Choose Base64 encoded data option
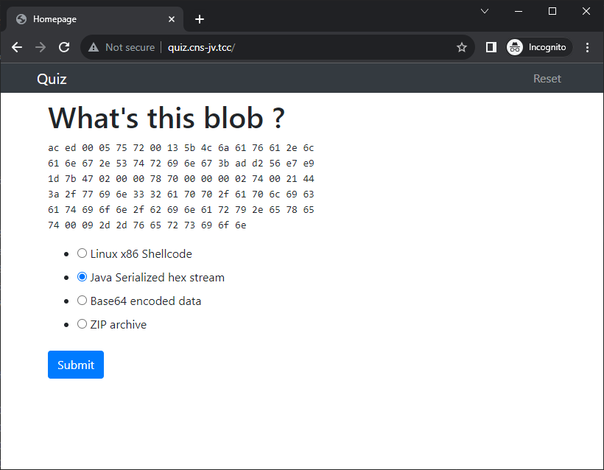Viewport: 604px width, 470px height. pos(82,300)
